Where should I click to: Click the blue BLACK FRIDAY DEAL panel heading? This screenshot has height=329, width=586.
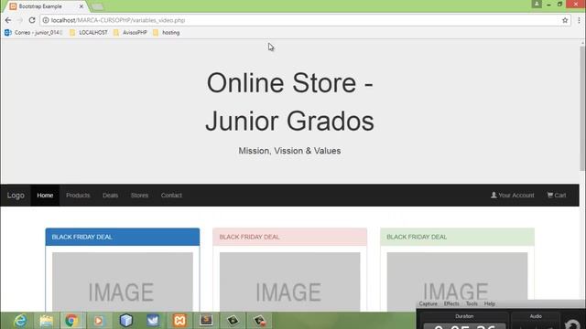pos(123,237)
